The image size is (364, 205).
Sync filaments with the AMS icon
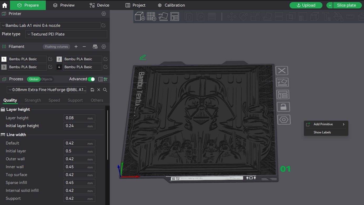pyautogui.click(x=95, y=47)
